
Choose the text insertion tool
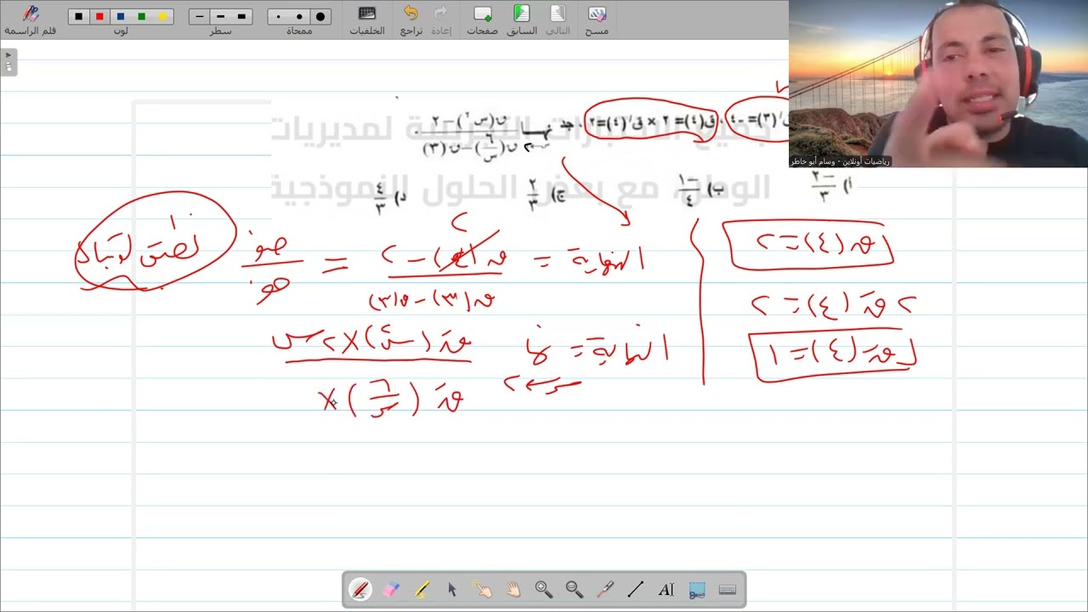(666, 589)
